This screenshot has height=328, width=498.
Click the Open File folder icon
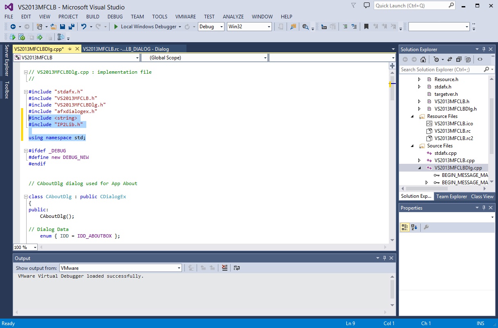click(x=54, y=27)
